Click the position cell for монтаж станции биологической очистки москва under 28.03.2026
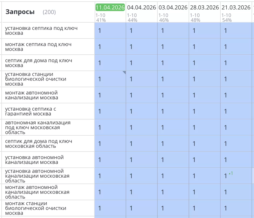 204,208
